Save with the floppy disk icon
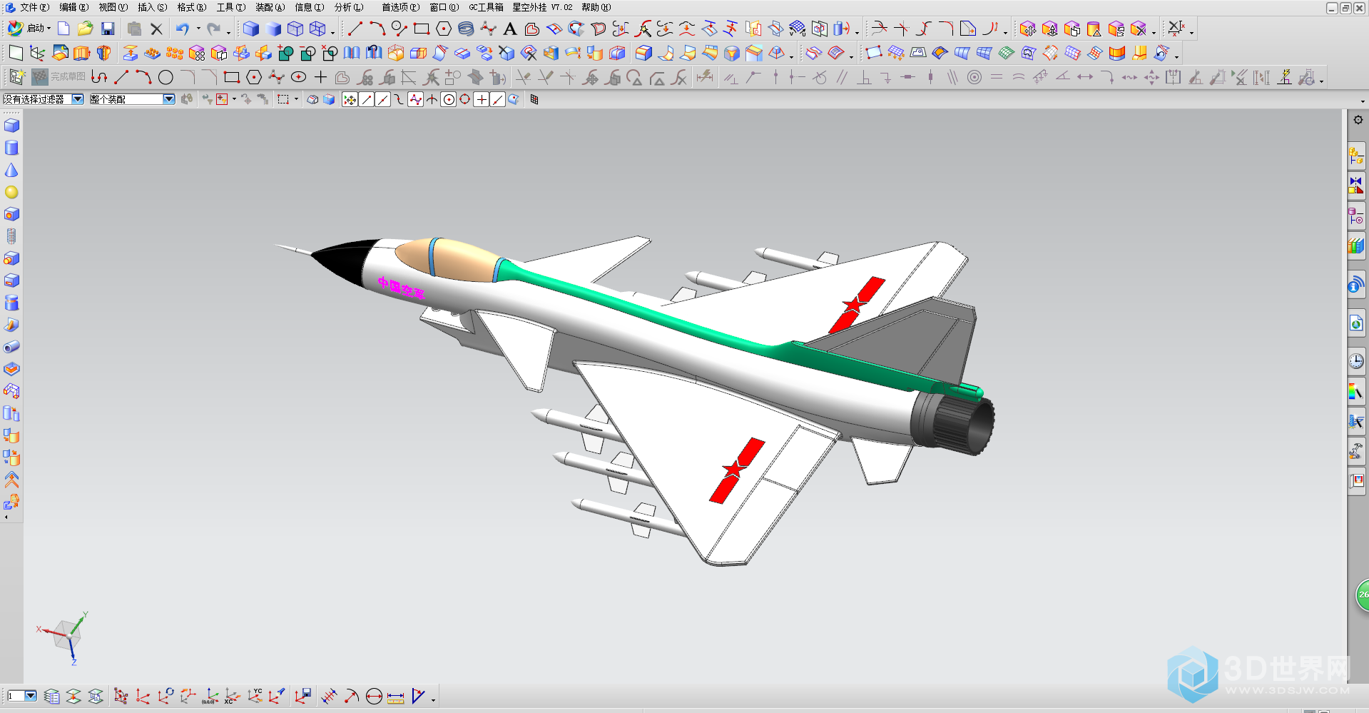The width and height of the screenshot is (1369, 713). coord(108,29)
